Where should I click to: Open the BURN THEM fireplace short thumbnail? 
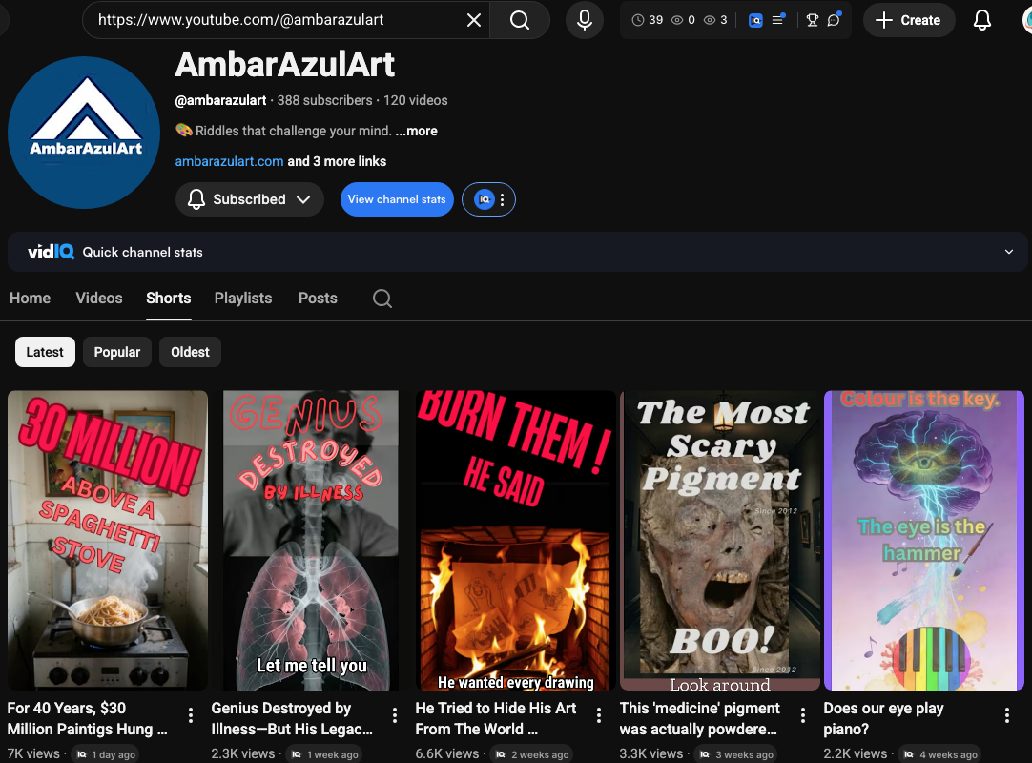coord(515,541)
